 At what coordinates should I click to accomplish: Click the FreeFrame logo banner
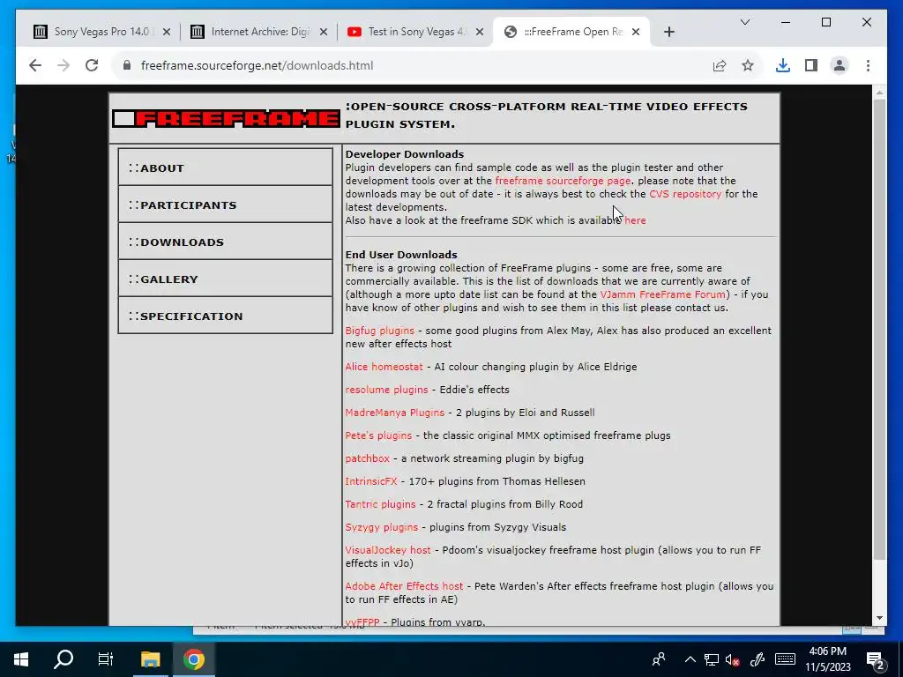[x=226, y=119]
